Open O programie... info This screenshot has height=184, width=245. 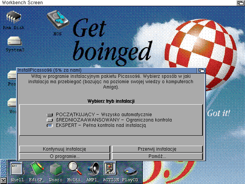65,156
